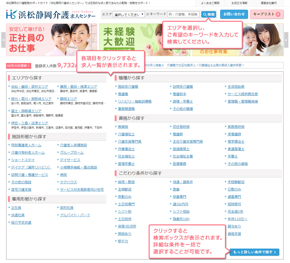The height and width of the screenshot is (263, 290).
Task: Open 運営会社案内 in top menu
Action: pos(269,3)
